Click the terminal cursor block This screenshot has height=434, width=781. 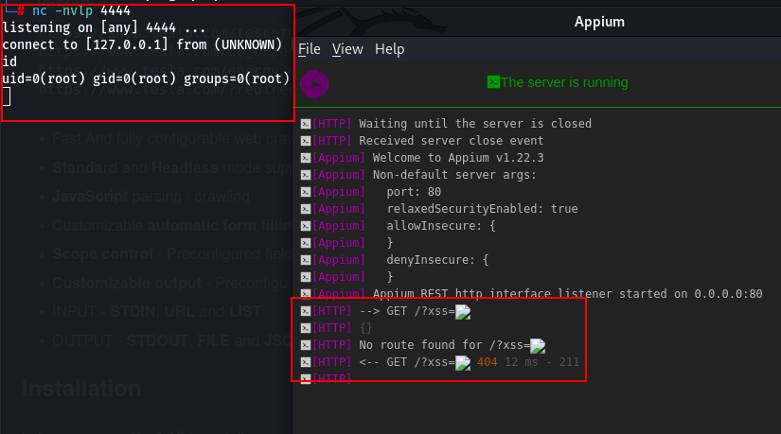7,96
